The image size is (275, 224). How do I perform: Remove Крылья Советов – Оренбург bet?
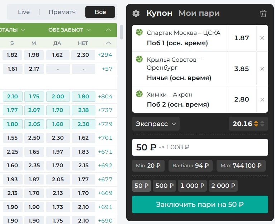pos(262,69)
